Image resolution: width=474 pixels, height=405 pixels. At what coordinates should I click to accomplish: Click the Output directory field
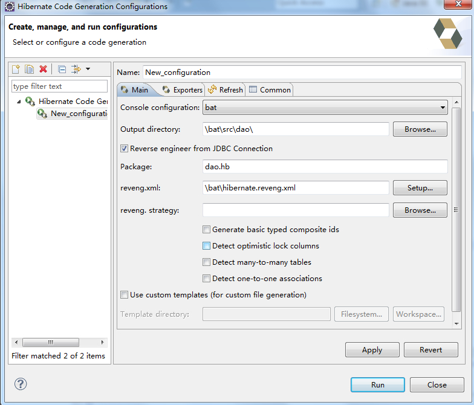click(x=296, y=129)
